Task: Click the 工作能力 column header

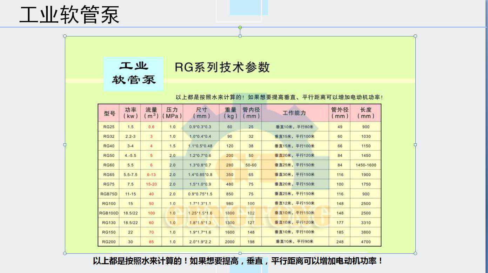Action: point(294,113)
